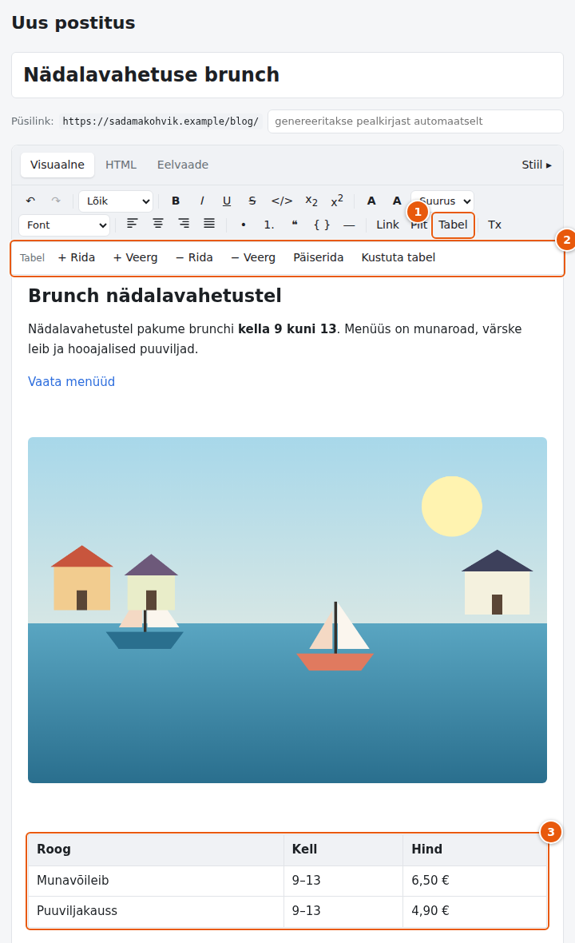The height and width of the screenshot is (943, 575).
Task: Follow the Vaata menüüd link
Action: 72,381
